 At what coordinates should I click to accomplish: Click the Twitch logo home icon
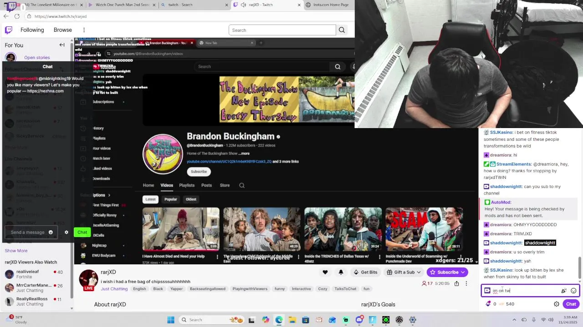click(9, 30)
